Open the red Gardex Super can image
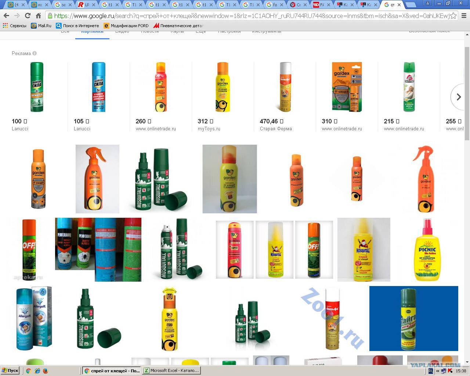Viewport: 470px width, 376px height. (x=235, y=250)
